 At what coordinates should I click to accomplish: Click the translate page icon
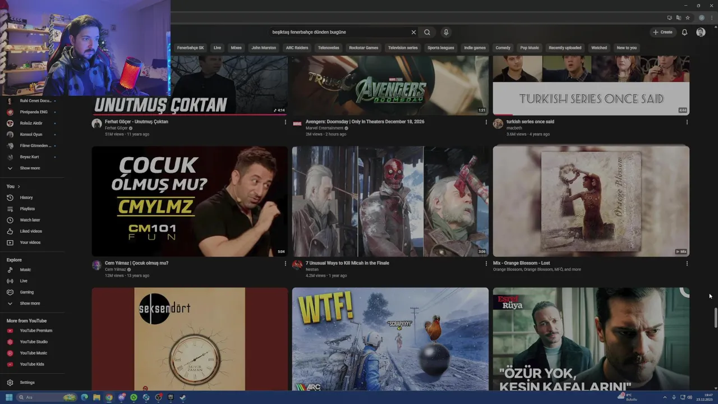[x=678, y=18]
